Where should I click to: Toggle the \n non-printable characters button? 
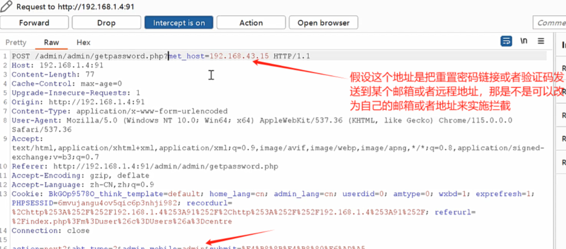tap(524, 41)
